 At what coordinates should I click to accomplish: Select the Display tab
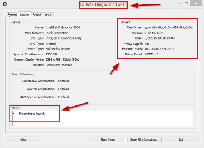click(x=25, y=14)
